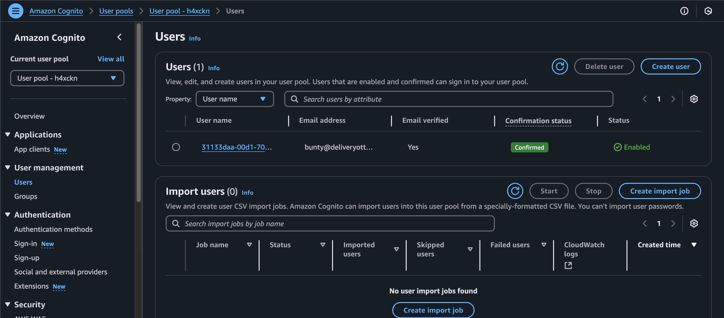Open Import users table preferences gear
Viewport: 724px width, 318px height.
click(x=694, y=223)
